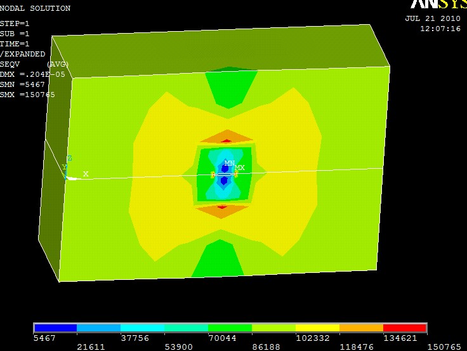Click the dark blue legend color band
Screen dimensions: 467x351
(55, 328)
